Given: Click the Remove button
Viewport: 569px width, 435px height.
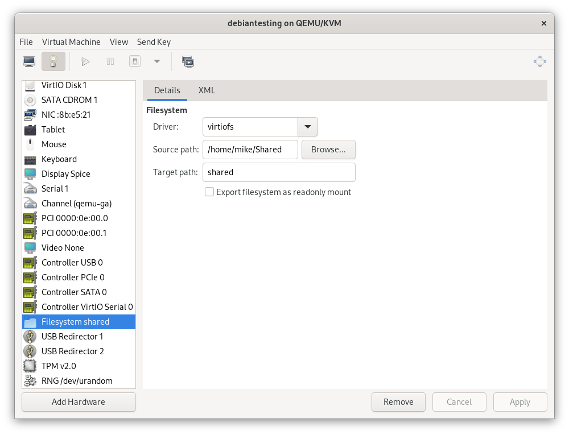Looking at the screenshot, I should point(398,402).
